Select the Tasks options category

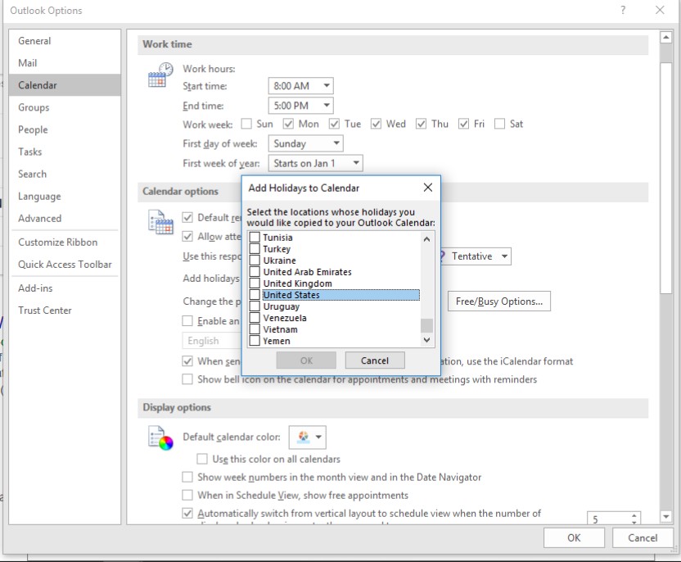65,152
